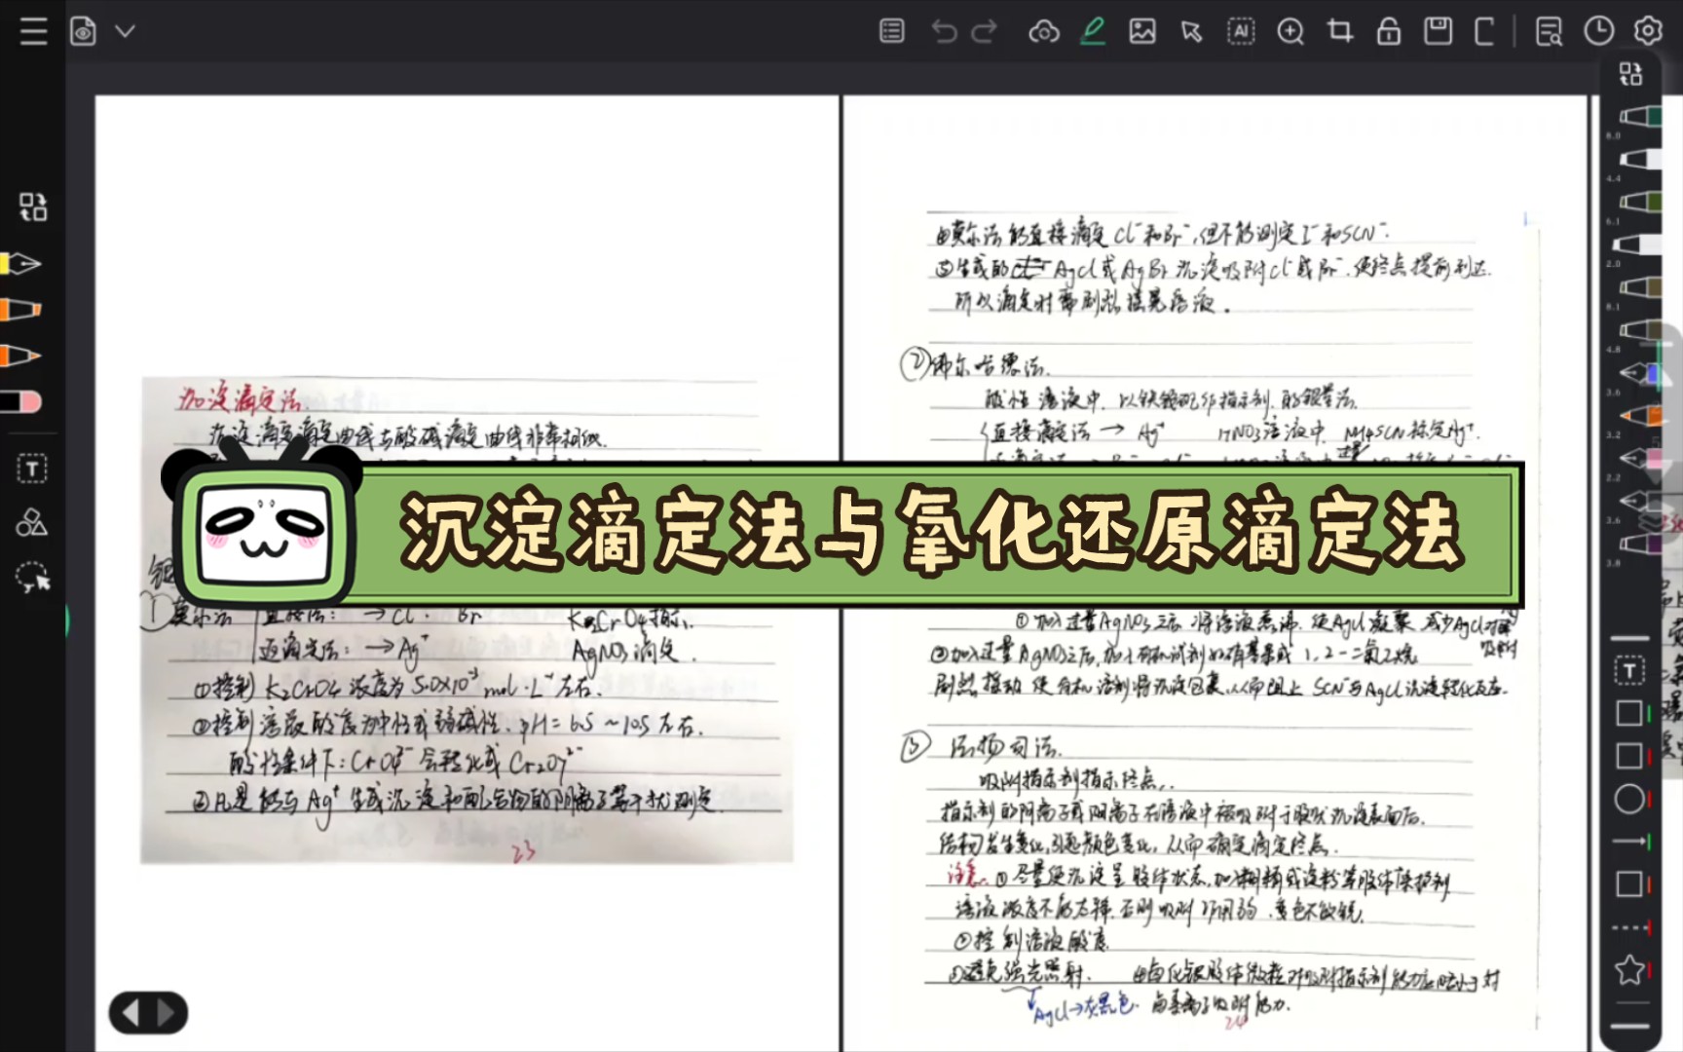Open the hamburger menu
Viewport: 1683px width, 1052px height.
tap(33, 31)
